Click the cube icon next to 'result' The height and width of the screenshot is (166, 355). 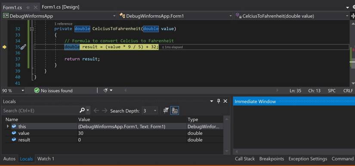14,139
